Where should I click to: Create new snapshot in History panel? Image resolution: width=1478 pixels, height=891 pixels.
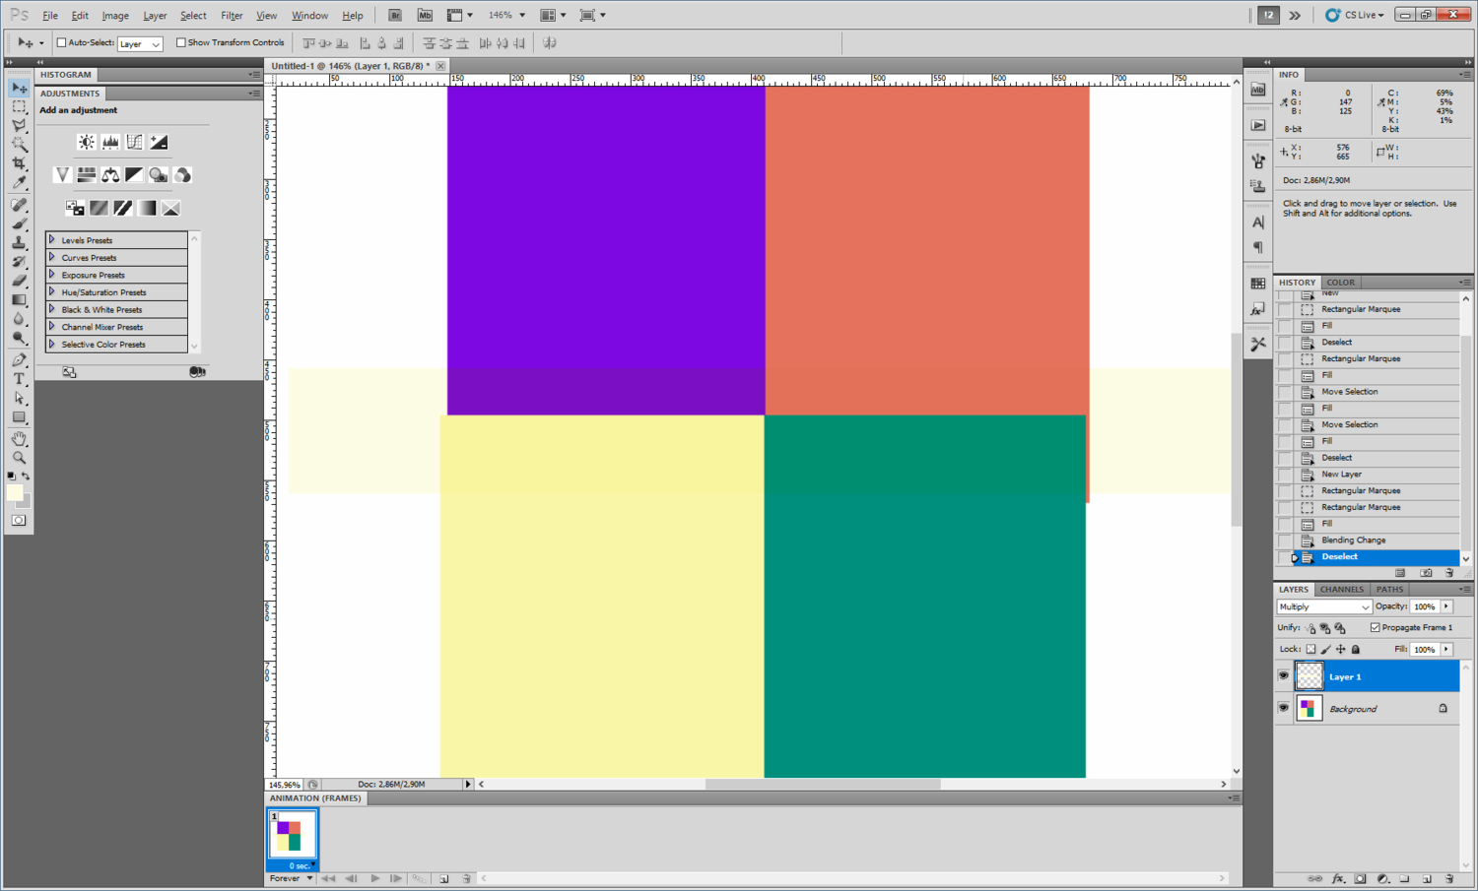[1426, 573]
